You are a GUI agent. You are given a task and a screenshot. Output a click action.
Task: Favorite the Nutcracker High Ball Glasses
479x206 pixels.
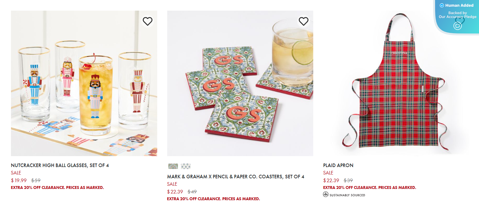click(x=148, y=21)
